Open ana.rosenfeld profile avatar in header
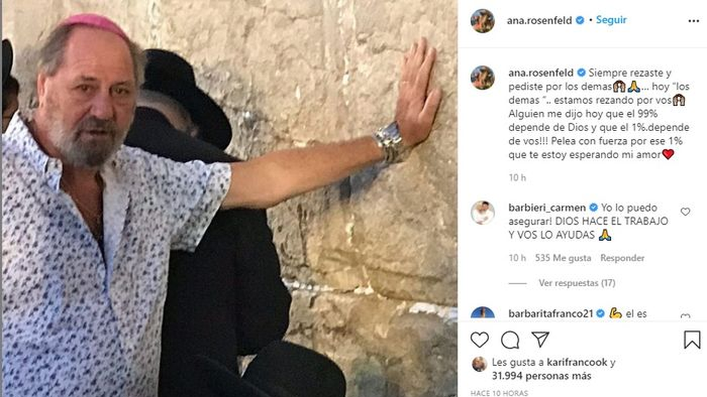Image resolution: width=707 pixels, height=397 pixels. pos(483,21)
